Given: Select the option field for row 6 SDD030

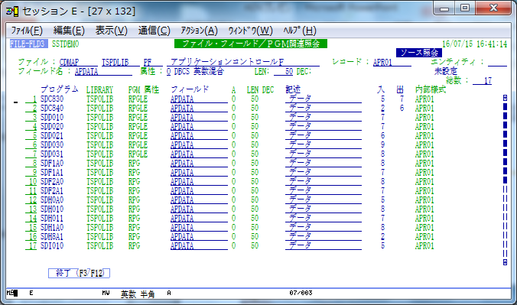Looking at the screenshot, I should [x=31, y=144].
